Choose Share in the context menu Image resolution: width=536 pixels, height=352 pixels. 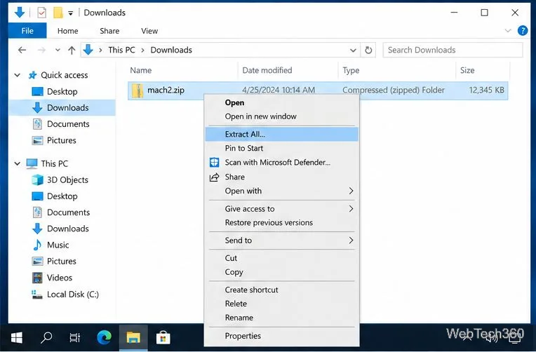281,177
